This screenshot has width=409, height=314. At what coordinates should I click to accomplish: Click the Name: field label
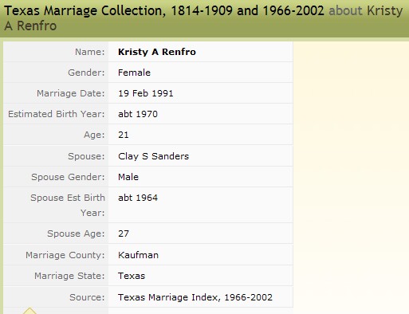pyautogui.click(x=90, y=52)
